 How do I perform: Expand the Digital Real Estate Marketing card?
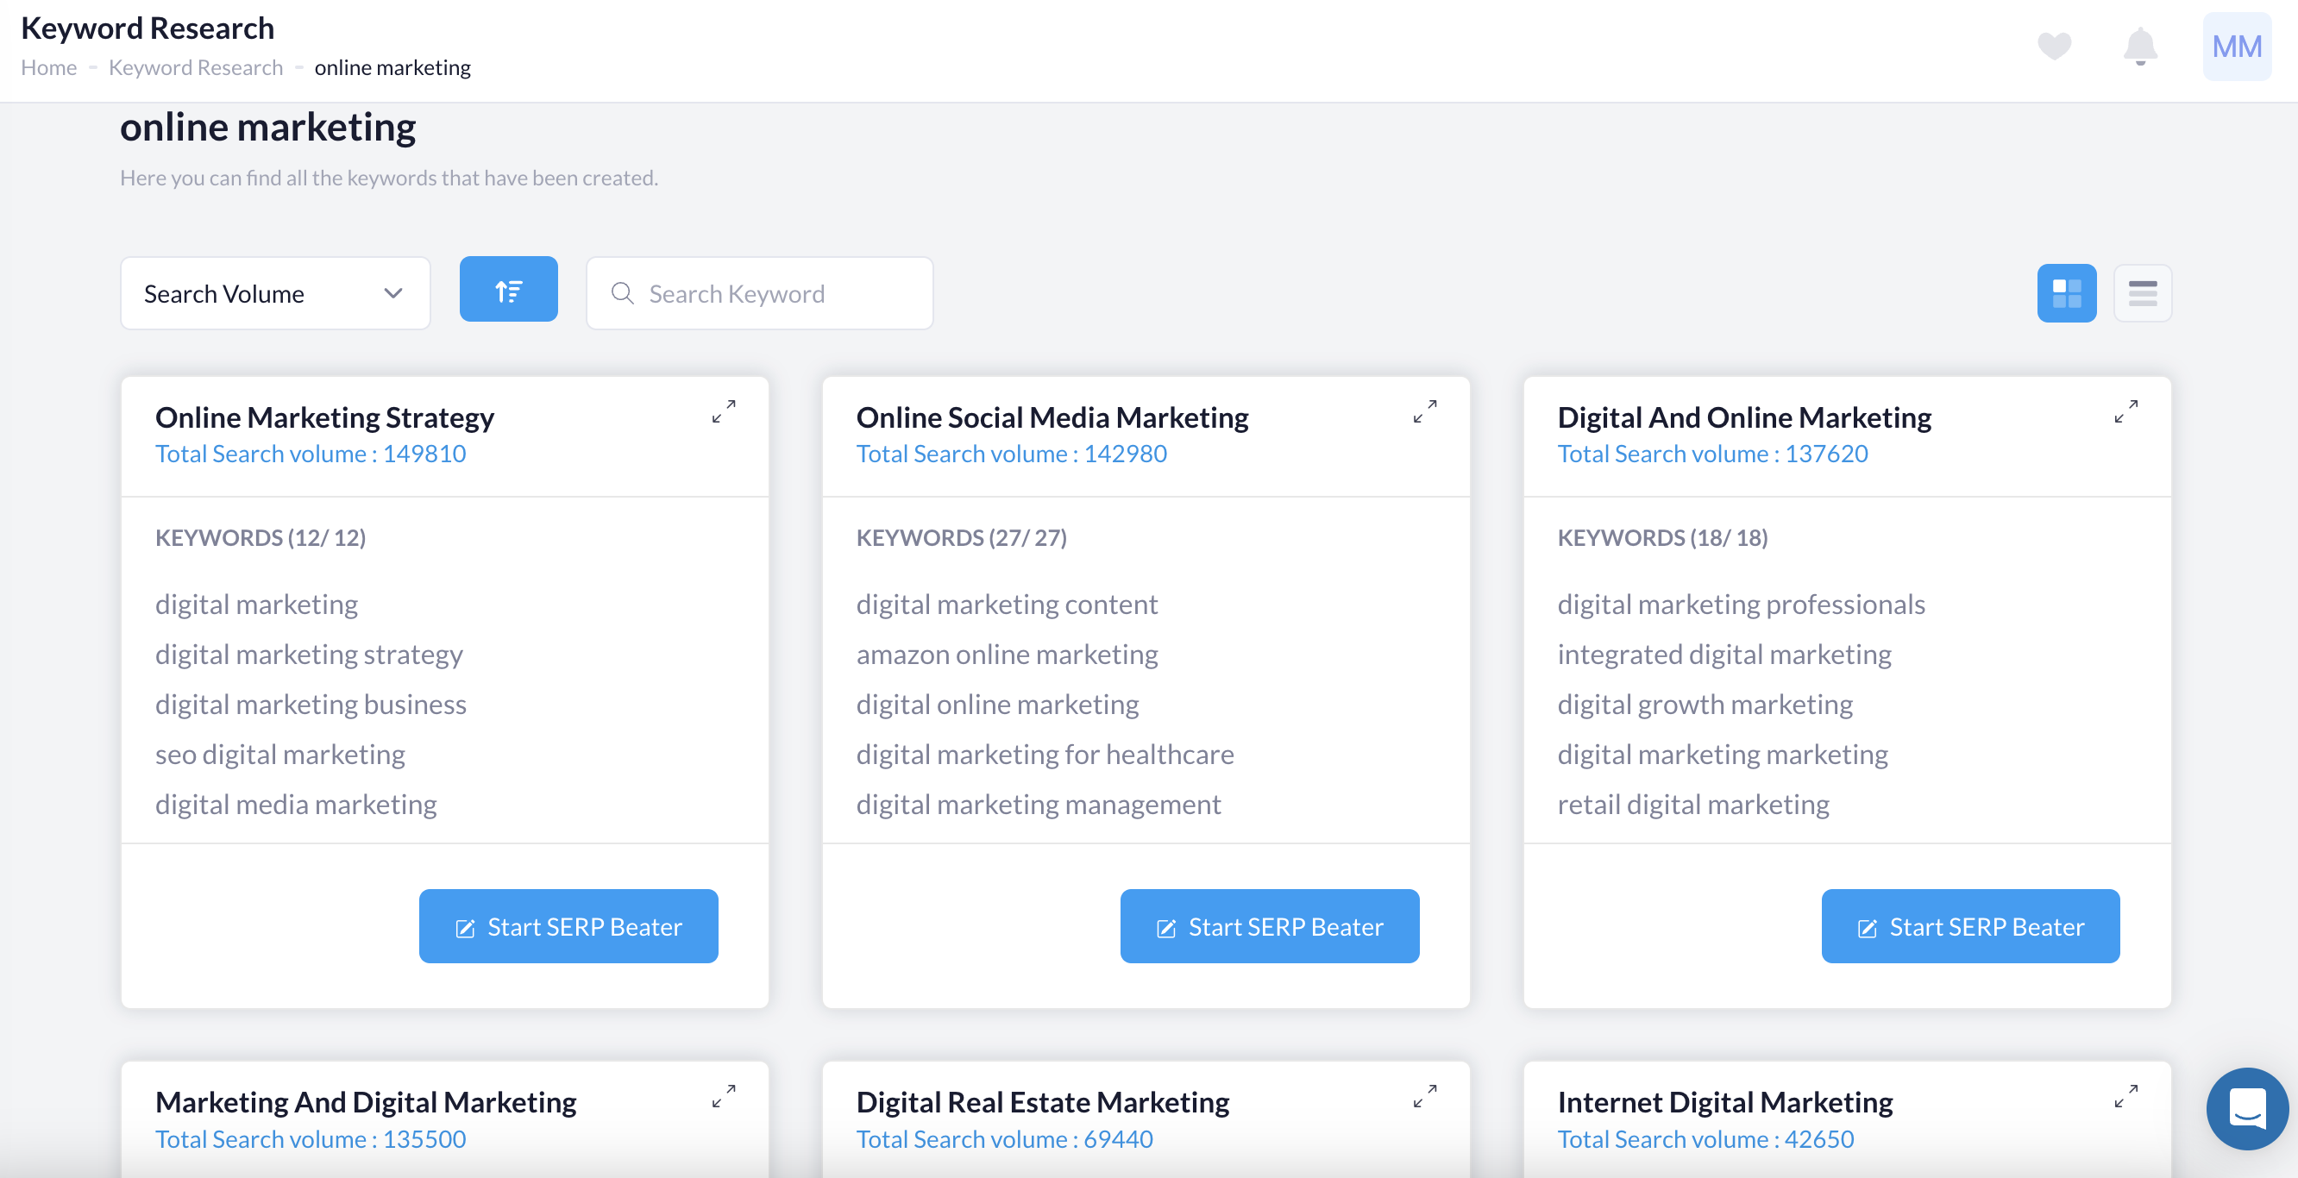point(1425,1096)
